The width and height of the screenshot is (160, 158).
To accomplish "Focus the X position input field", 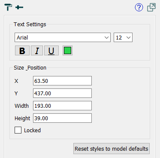I will tap(62, 81).
